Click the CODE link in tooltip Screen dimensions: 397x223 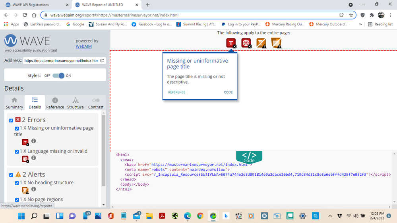click(228, 92)
